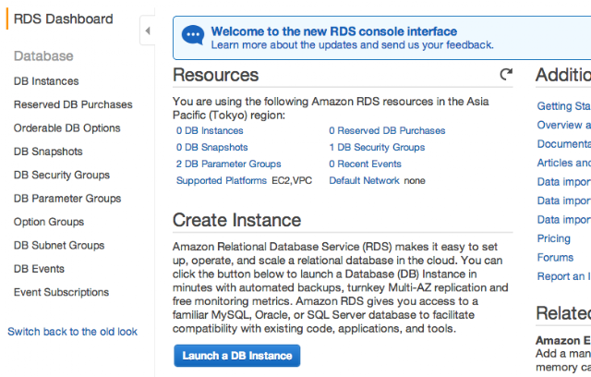Click the Supported Platforms link
The width and height of the screenshot is (591, 377).
click(222, 180)
